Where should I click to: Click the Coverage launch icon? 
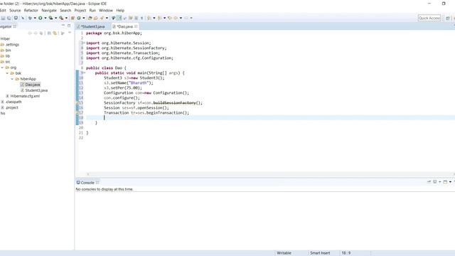(50, 18)
